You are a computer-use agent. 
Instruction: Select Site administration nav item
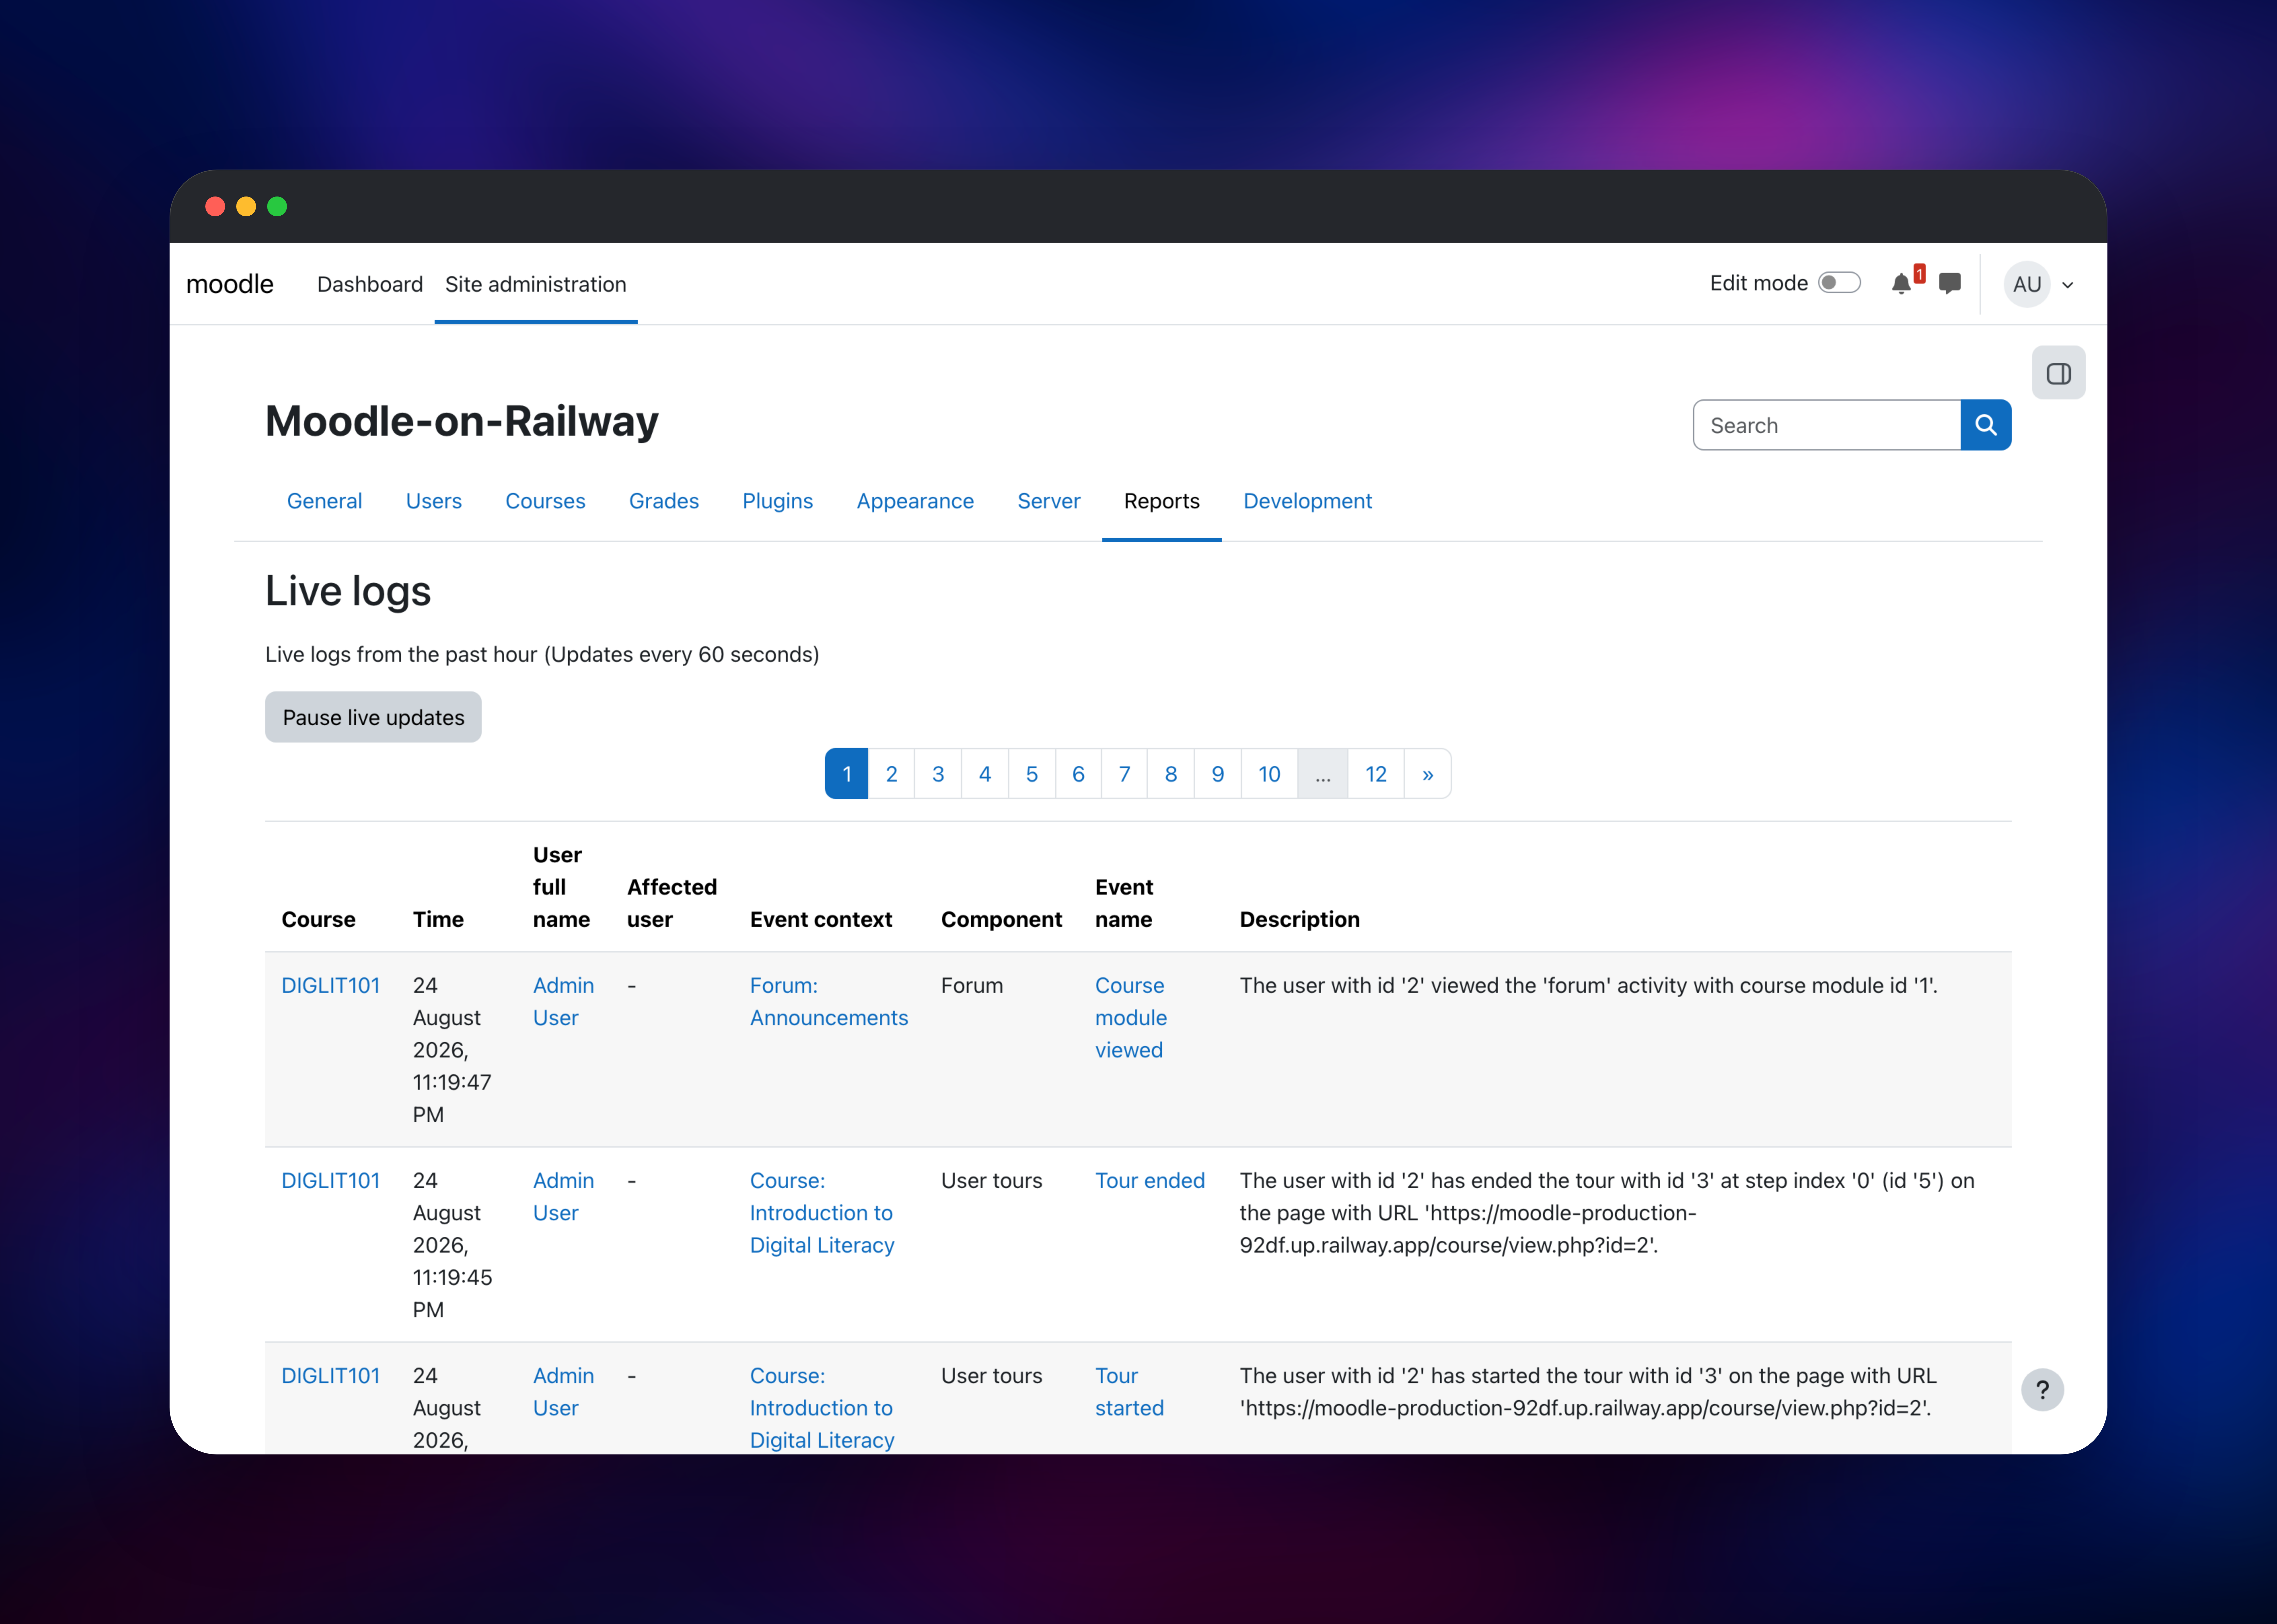point(536,284)
